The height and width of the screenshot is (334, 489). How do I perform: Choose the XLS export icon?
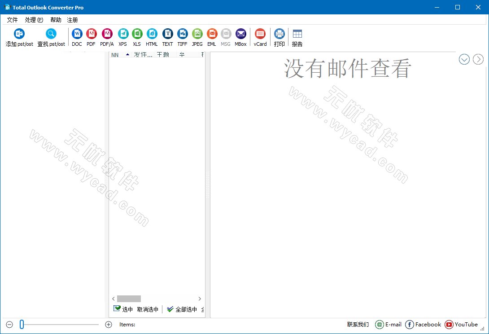137,34
